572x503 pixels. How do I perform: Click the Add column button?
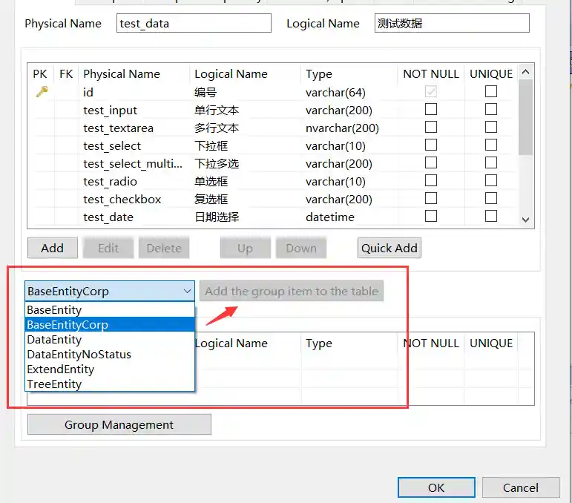[x=53, y=248]
